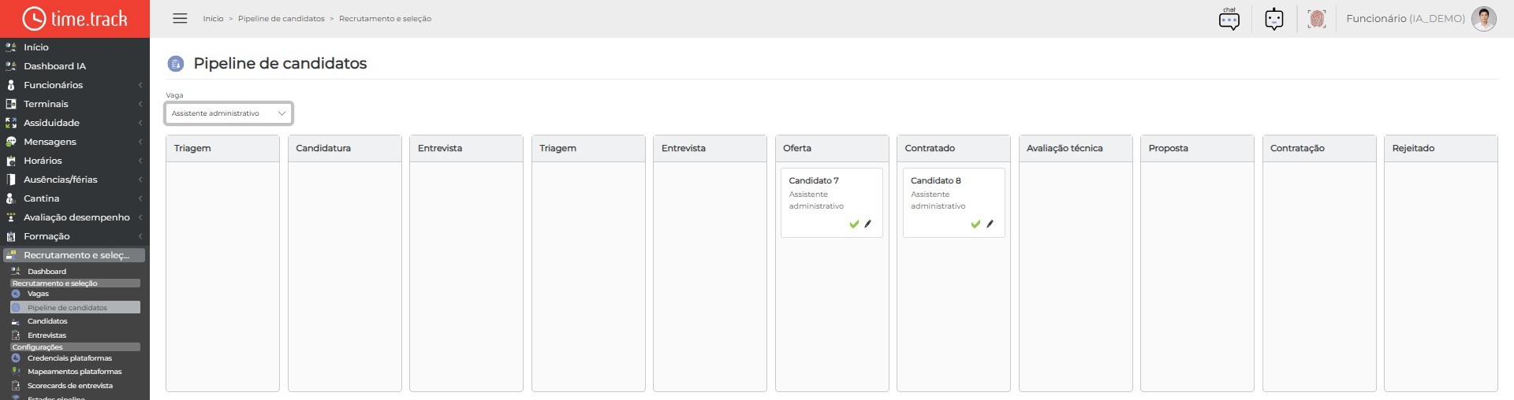1514x400 pixels.
Task: Click the fingerprint icon in top bar
Action: (x=1317, y=19)
